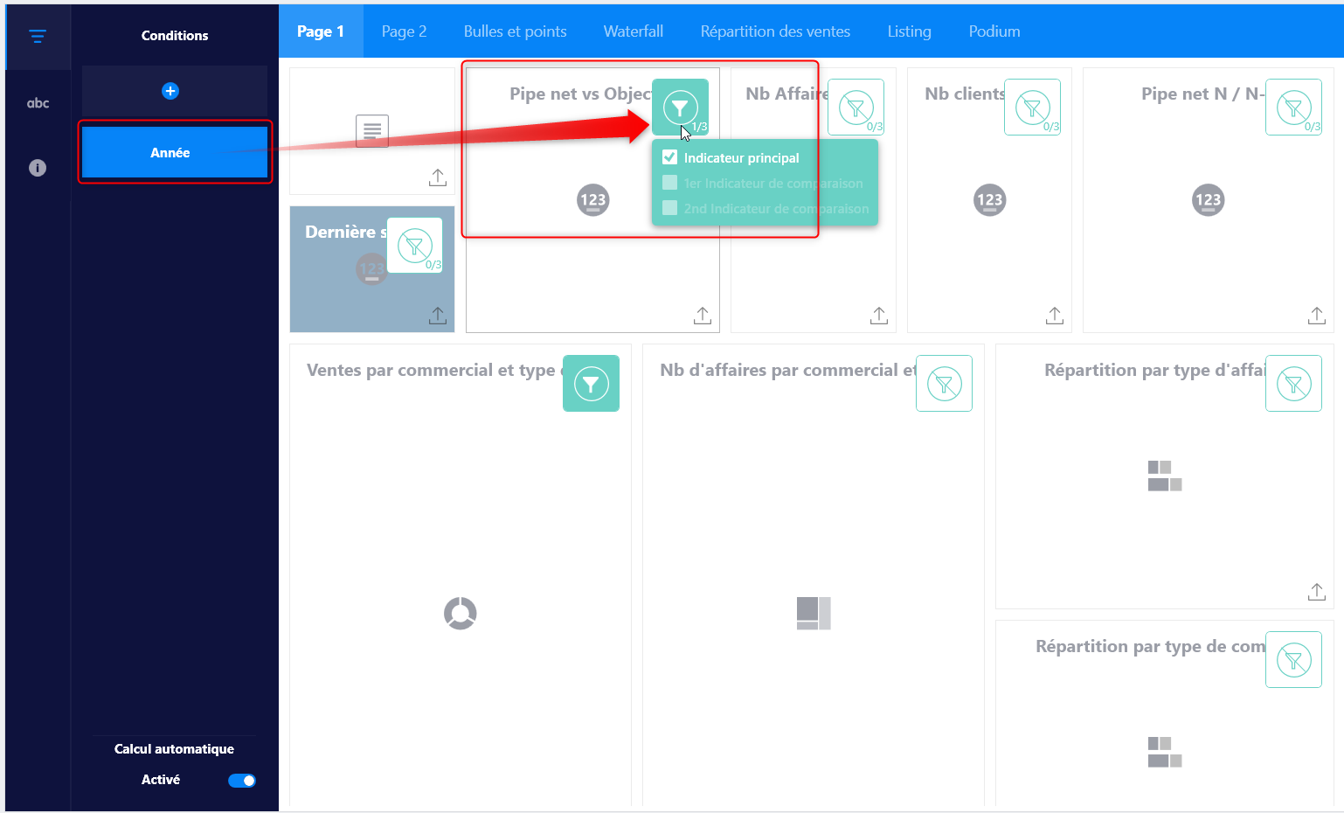The height and width of the screenshot is (813, 1344).
Task: Click the filter conditions icon in sidebar
Action: (x=38, y=36)
